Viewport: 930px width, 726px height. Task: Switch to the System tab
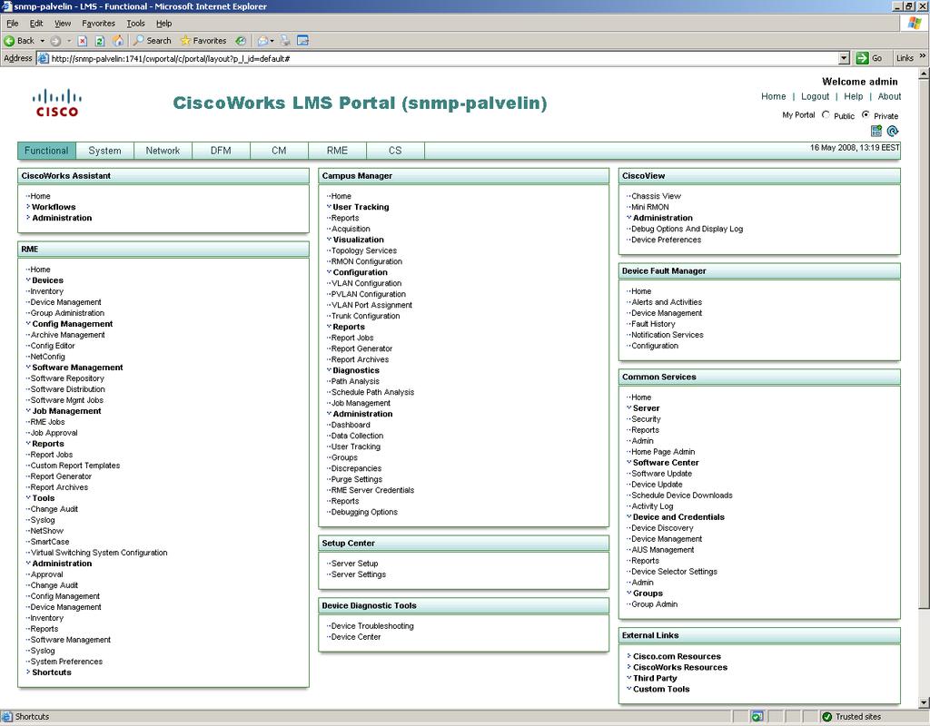point(105,151)
